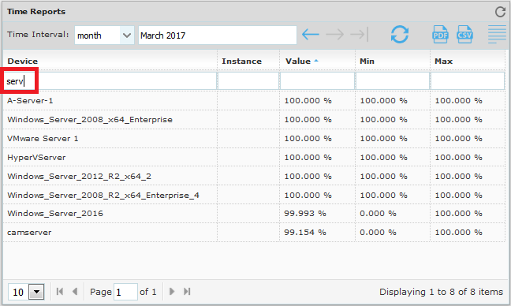Select the Windows_Server_2016 row

tap(254, 214)
